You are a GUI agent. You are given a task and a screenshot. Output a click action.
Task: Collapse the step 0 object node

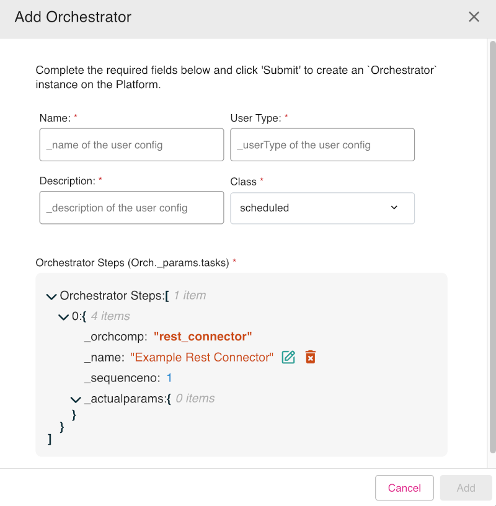click(63, 317)
